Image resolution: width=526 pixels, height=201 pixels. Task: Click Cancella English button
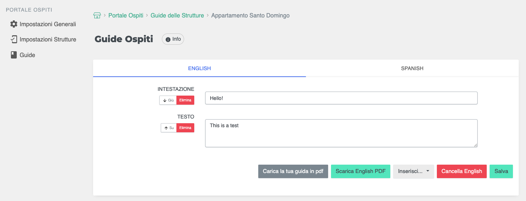click(462, 171)
